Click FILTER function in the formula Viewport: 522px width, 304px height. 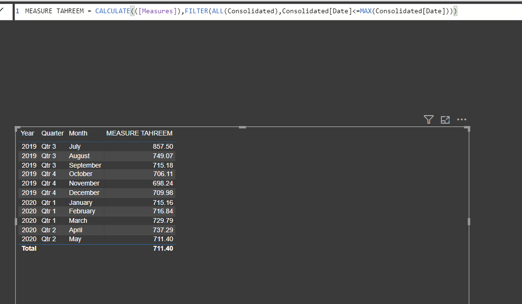click(196, 11)
